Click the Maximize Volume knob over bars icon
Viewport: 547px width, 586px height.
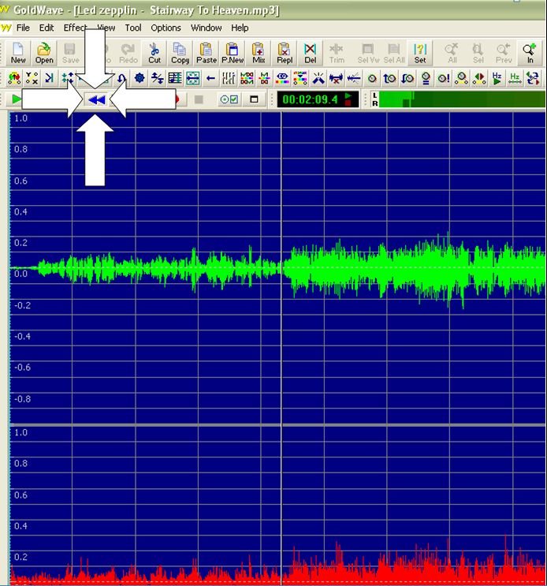click(426, 79)
